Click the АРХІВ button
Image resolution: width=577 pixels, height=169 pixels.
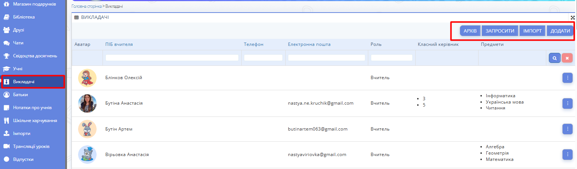[x=470, y=31]
